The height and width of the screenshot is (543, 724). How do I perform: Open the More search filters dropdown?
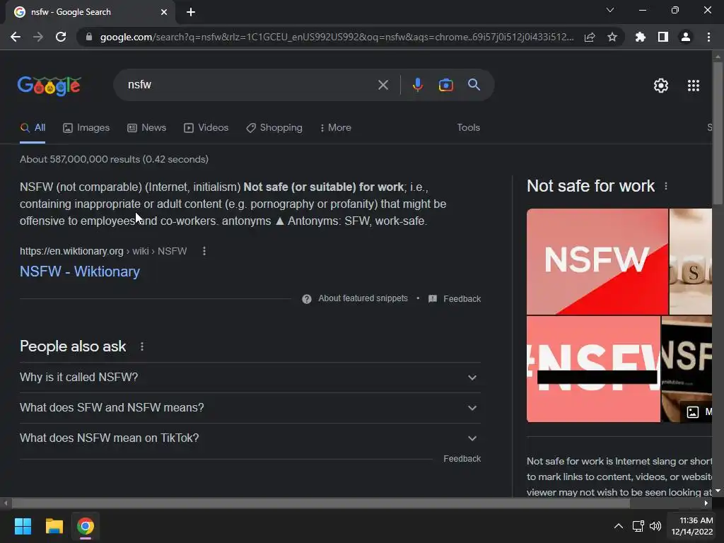coord(336,128)
